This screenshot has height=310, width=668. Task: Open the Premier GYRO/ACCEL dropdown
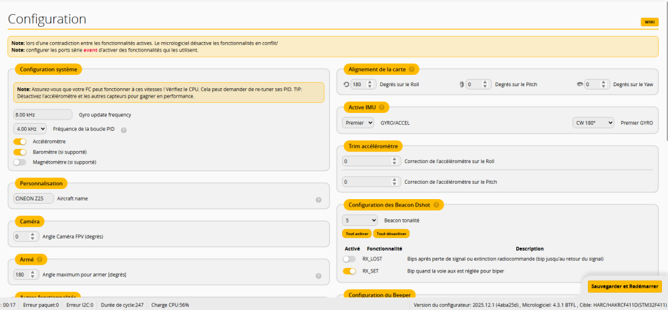click(x=357, y=123)
